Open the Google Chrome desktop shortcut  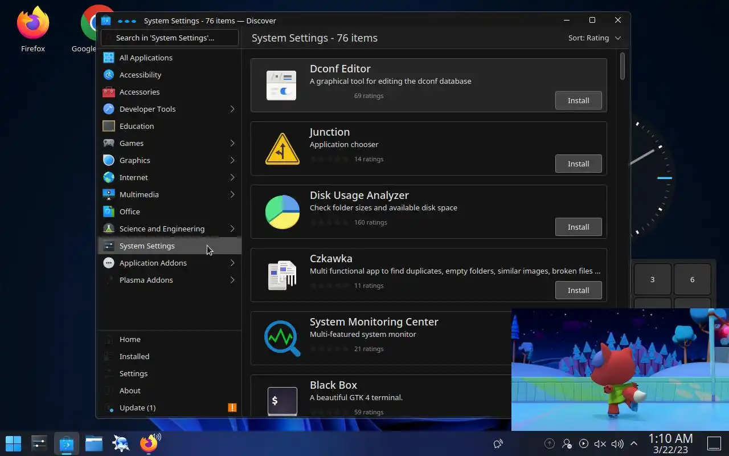click(88, 30)
